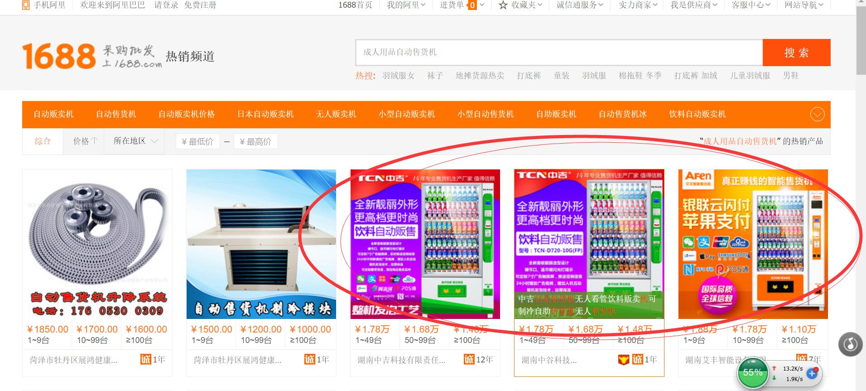Viewport: 866px width, 391px height.
Task: Select 饮料自动贩卖机 category tab
Action: coord(698,114)
